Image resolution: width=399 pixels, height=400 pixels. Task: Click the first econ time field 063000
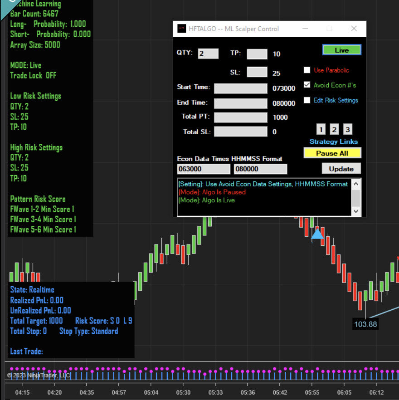204,169
